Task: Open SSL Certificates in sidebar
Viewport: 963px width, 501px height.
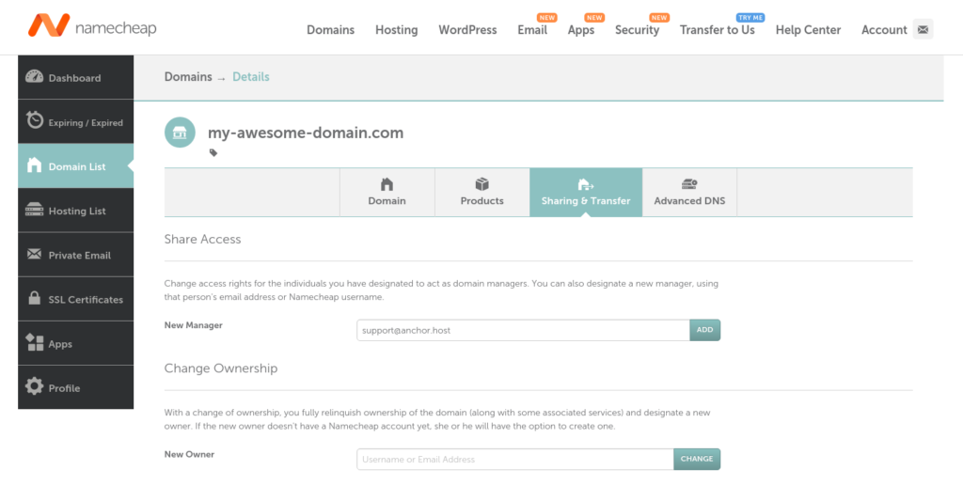Action: 75,299
